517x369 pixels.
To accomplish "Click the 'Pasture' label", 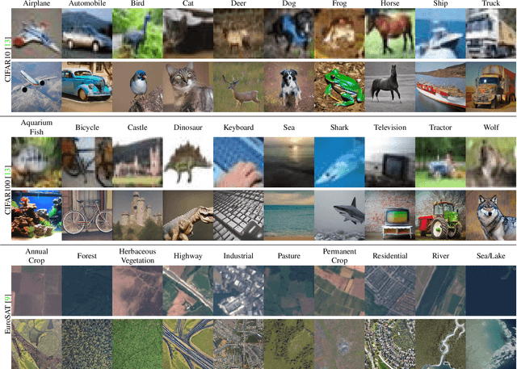I will pyautogui.click(x=289, y=256).
